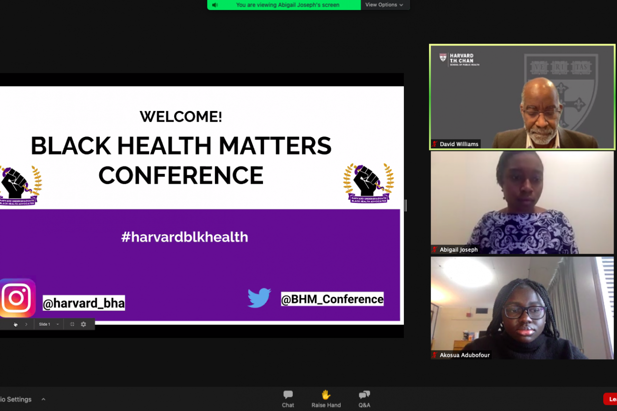Click the Raise Hand icon
617x411 pixels.
point(326,399)
